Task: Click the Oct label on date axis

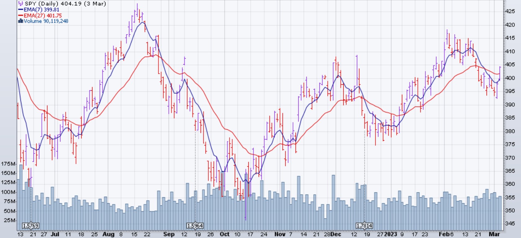Action: (x=225, y=234)
